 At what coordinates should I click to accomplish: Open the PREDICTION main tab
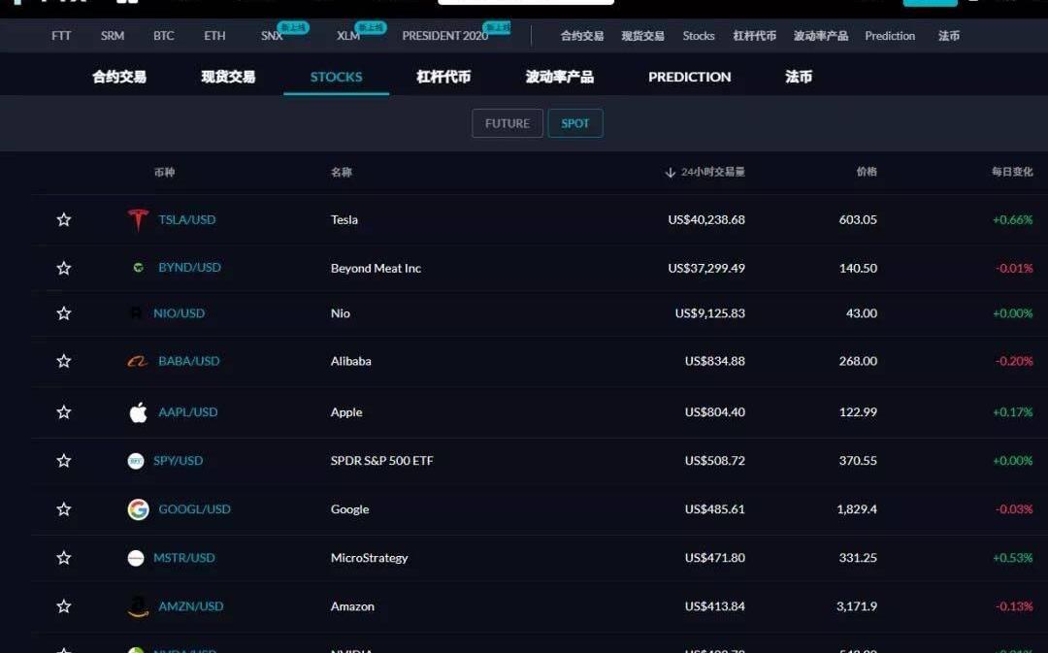689,77
